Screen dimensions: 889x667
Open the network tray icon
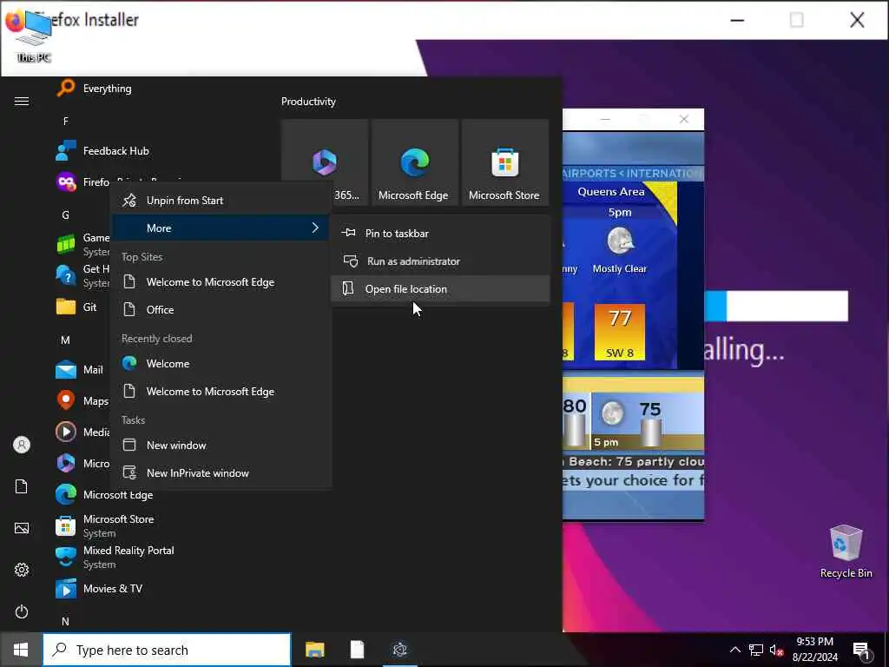pos(756,650)
